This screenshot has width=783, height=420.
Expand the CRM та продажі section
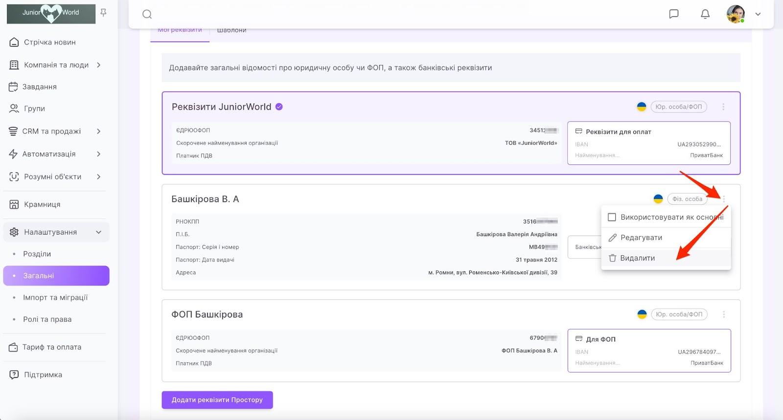click(x=99, y=131)
